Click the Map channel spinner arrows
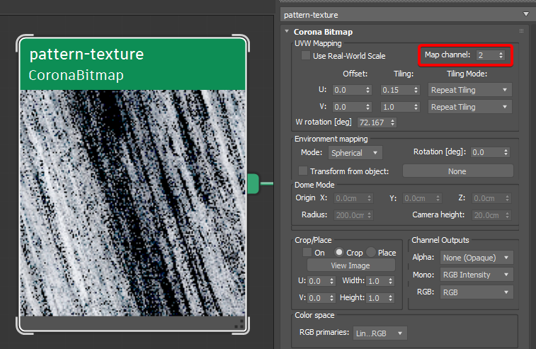Image resolution: width=536 pixels, height=349 pixels. coord(501,55)
